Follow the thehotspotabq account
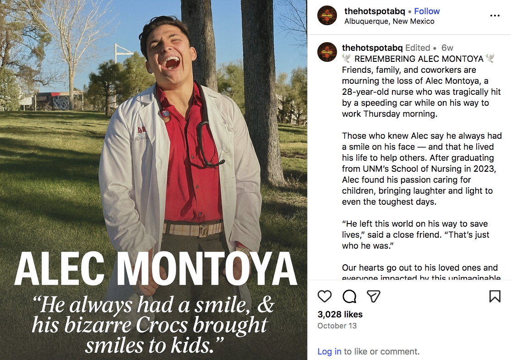511x360 pixels. pos(427,11)
